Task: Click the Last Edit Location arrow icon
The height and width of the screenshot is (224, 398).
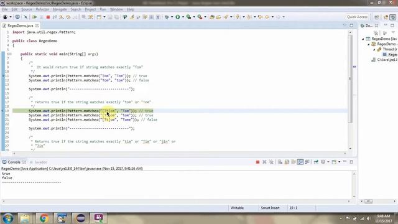Action: (x=260, y=17)
